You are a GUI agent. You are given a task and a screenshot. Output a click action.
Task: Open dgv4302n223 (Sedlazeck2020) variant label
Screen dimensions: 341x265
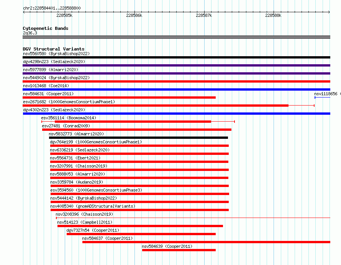click(x=54, y=110)
